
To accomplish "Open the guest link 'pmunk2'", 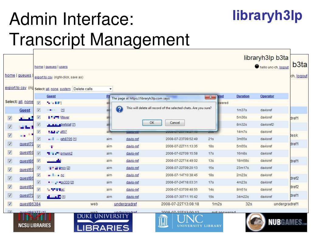I will click(x=66, y=153).
